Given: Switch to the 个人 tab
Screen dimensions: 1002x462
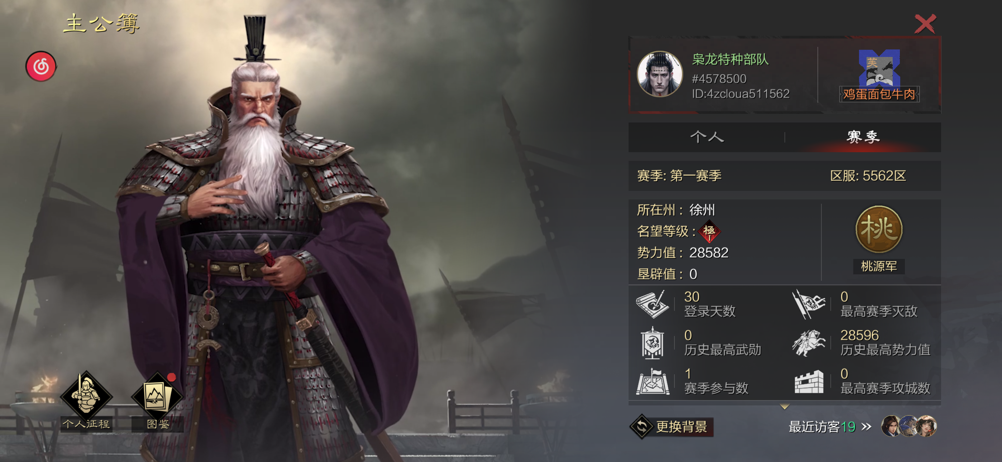Looking at the screenshot, I should pyautogui.click(x=706, y=137).
